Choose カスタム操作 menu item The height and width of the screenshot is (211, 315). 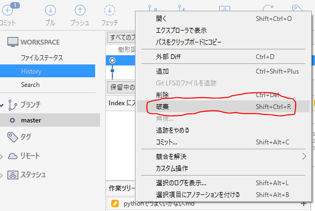pyautogui.click(x=224, y=168)
